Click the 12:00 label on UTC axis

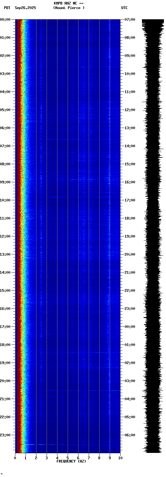130,110
